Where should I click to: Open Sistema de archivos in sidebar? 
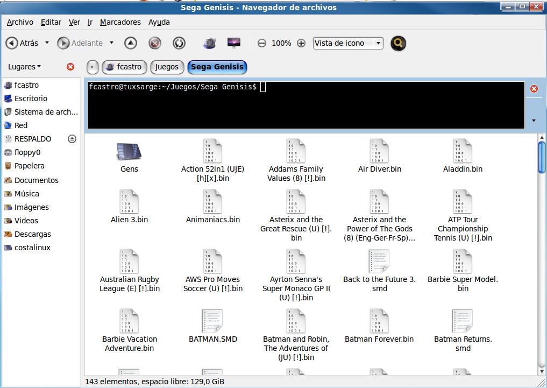(x=41, y=112)
